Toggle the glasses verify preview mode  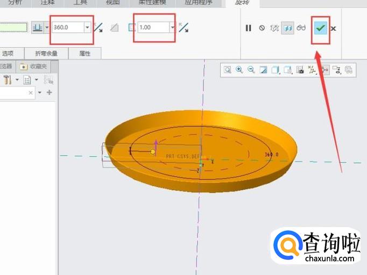[301, 28]
